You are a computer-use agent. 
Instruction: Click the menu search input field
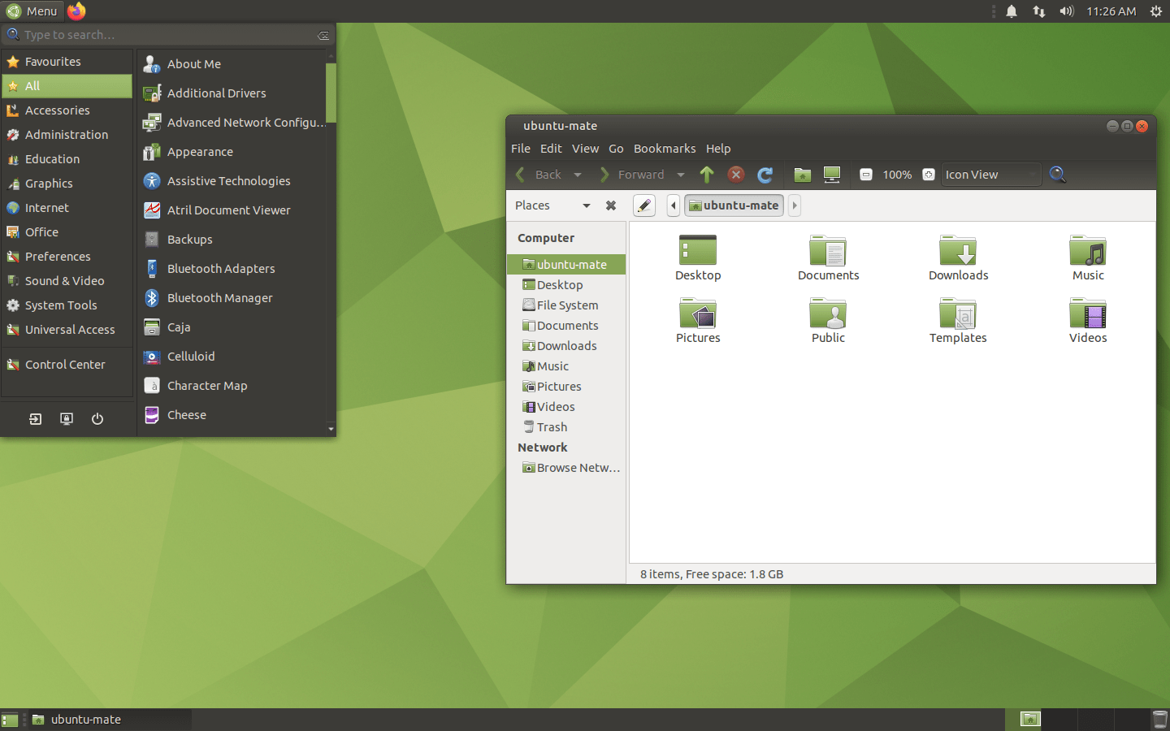tap(167, 35)
